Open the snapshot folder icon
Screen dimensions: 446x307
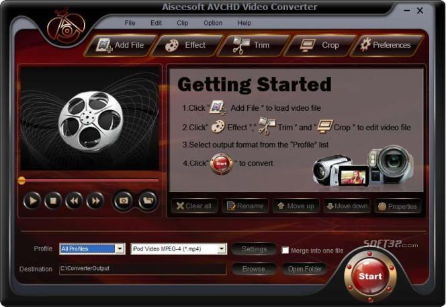coord(148,201)
